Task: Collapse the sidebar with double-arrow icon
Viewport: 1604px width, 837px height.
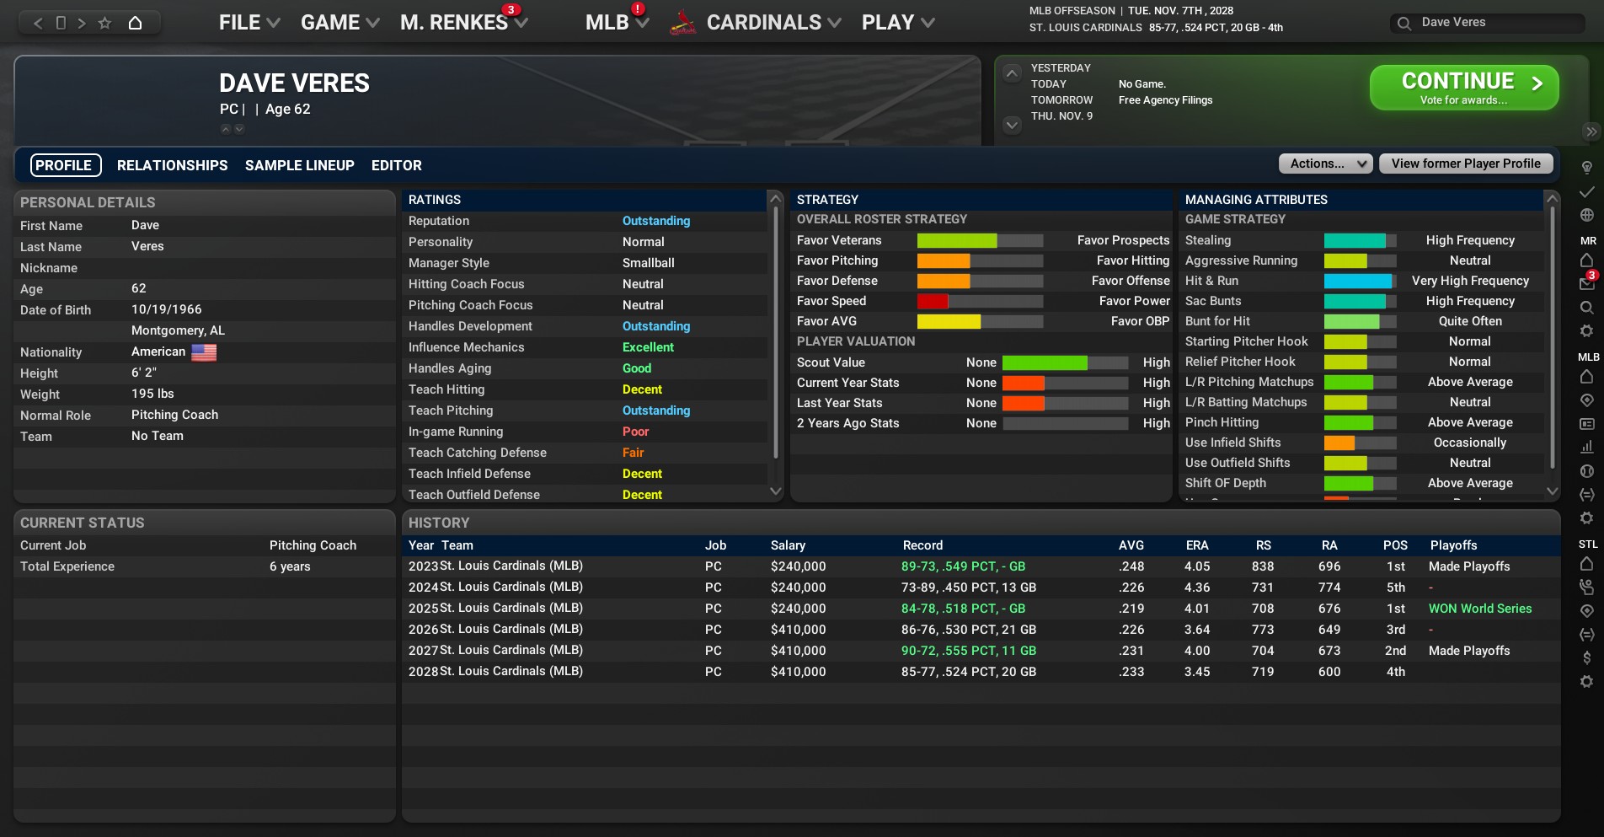Action: 1591,131
